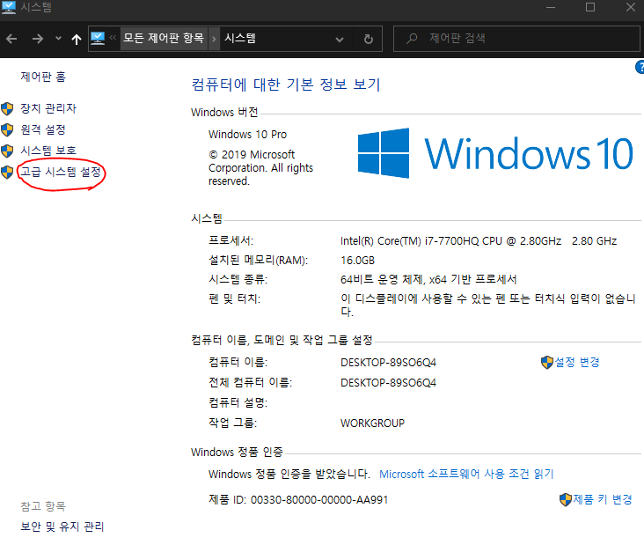Click shield icon beside 고급 시스템 설정

point(7,173)
